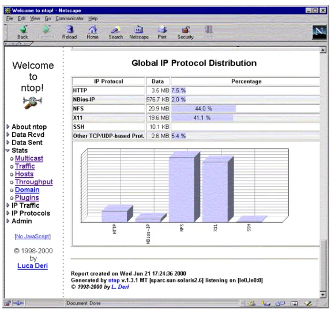This screenshot has height=309, width=331.
Task: Click the scrollbar up arrow
Action: point(323,50)
